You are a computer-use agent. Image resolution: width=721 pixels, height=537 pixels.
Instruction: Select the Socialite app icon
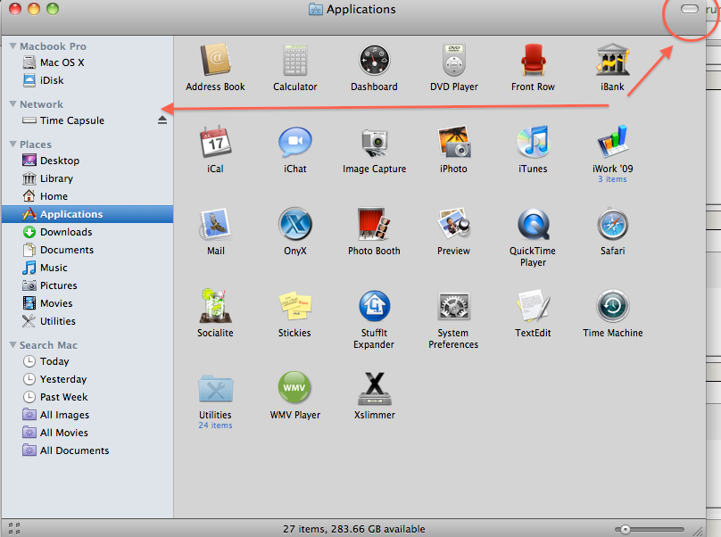[x=215, y=306]
